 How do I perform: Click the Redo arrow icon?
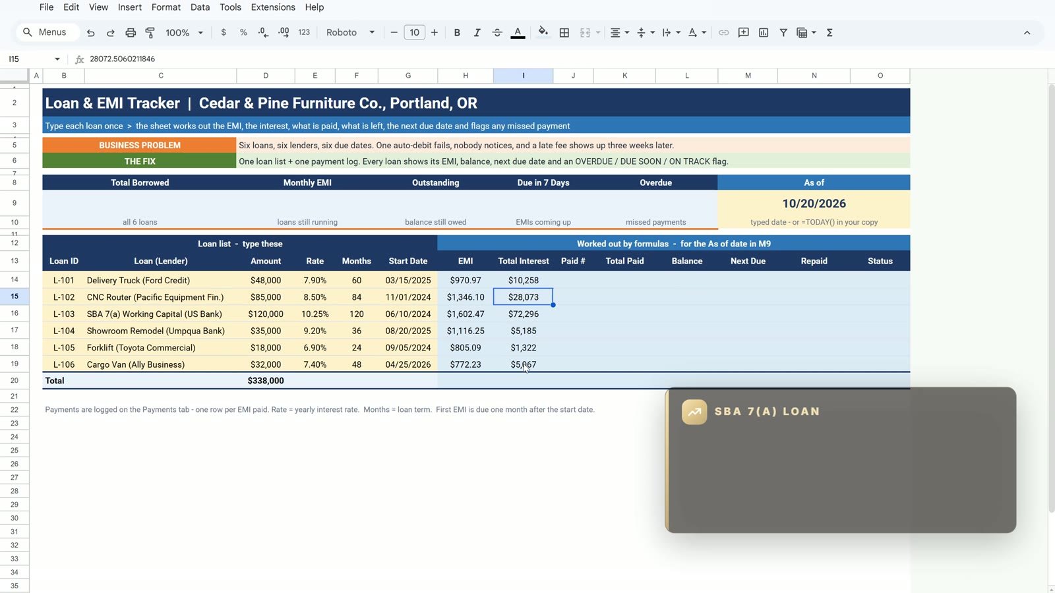tap(111, 32)
